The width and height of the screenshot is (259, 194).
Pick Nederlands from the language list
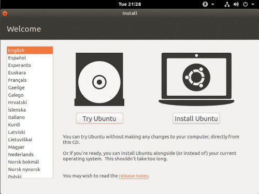click(x=30, y=154)
